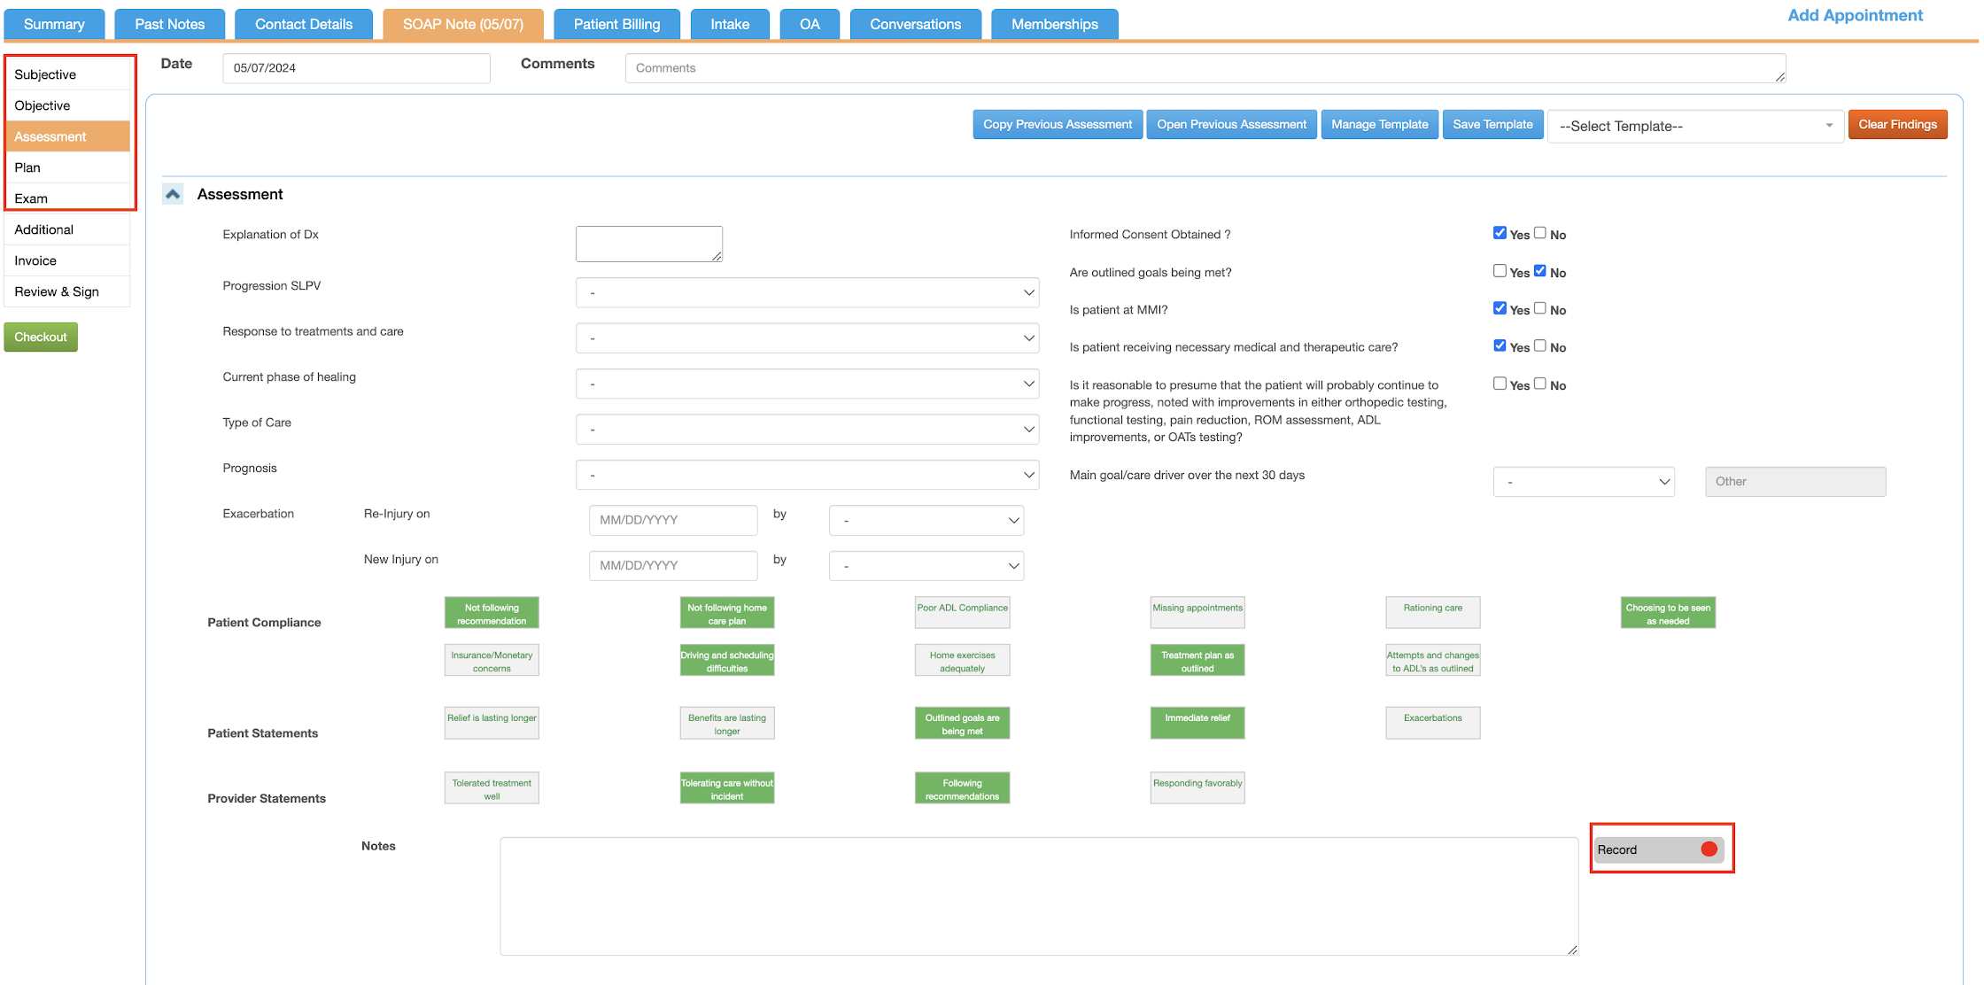
Task: Toggle the Immediate relief tag
Action: pos(1197,722)
